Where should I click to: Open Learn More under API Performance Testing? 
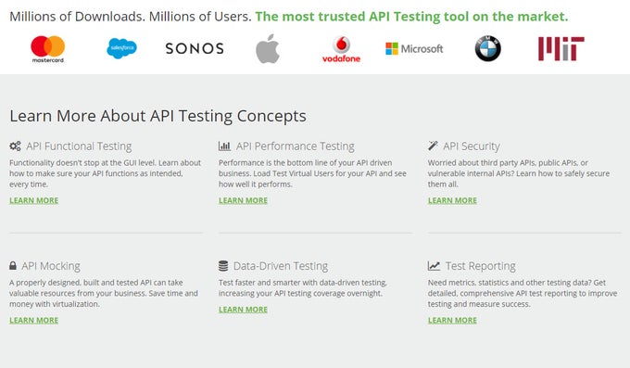coord(243,200)
